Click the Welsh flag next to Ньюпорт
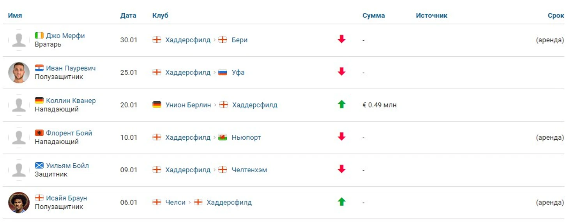 point(223,137)
